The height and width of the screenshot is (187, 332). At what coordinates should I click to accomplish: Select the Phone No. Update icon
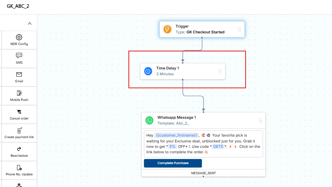(x=19, y=168)
